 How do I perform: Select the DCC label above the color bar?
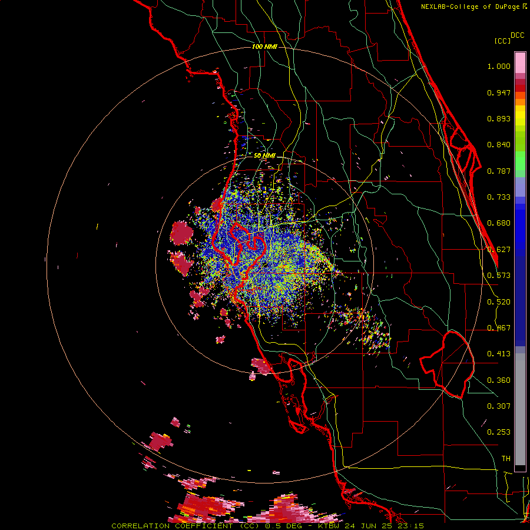518,35
